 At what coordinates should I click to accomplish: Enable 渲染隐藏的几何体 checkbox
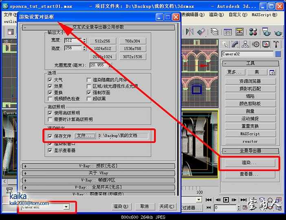pos(89,80)
